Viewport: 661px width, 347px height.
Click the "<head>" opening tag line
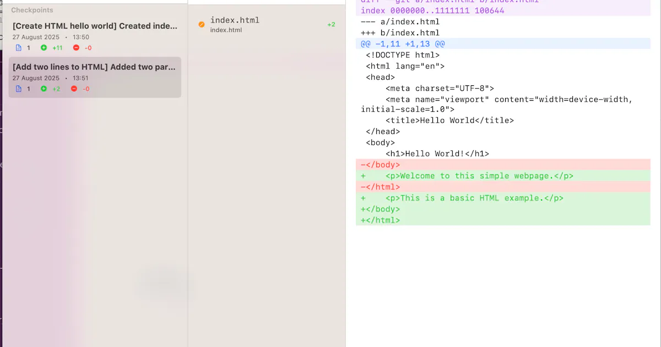coord(381,77)
